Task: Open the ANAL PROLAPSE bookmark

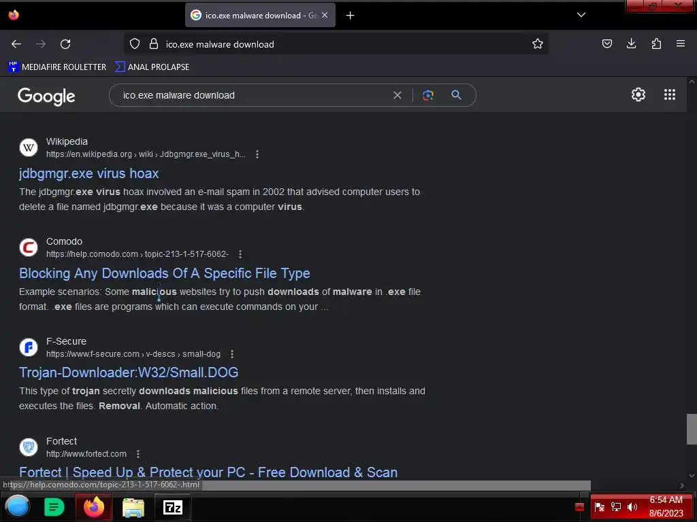Action: click(152, 67)
